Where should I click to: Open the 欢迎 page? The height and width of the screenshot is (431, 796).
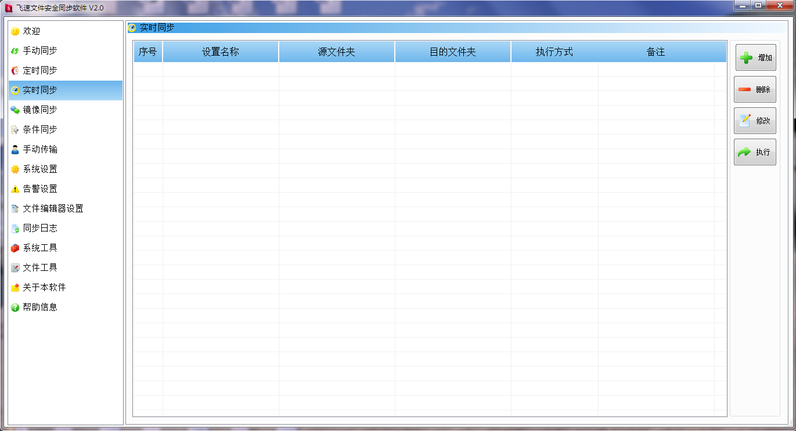(66, 31)
